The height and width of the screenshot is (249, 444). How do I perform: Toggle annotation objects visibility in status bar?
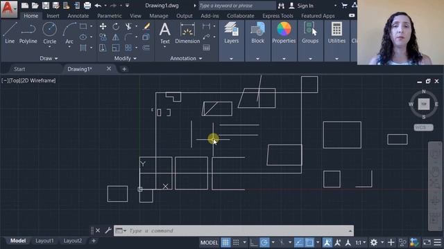tap(327, 243)
